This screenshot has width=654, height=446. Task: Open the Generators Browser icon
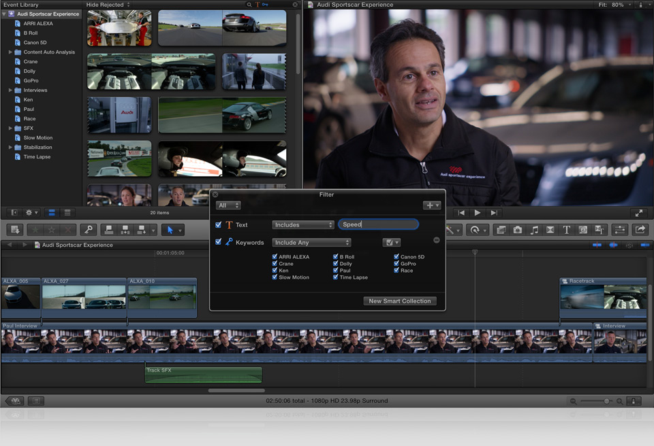click(x=583, y=230)
